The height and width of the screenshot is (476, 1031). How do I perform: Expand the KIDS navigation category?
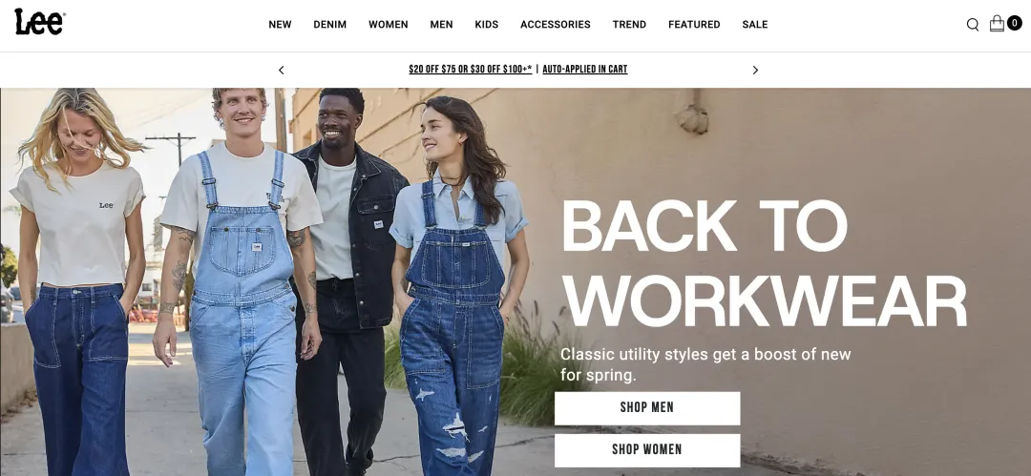coord(487,25)
